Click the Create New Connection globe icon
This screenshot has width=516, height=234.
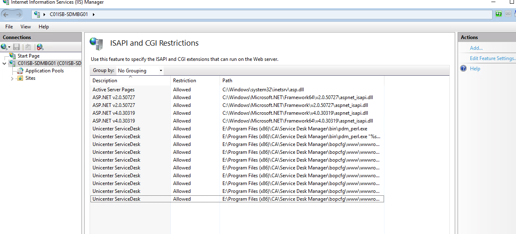pyautogui.click(x=4, y=47)
